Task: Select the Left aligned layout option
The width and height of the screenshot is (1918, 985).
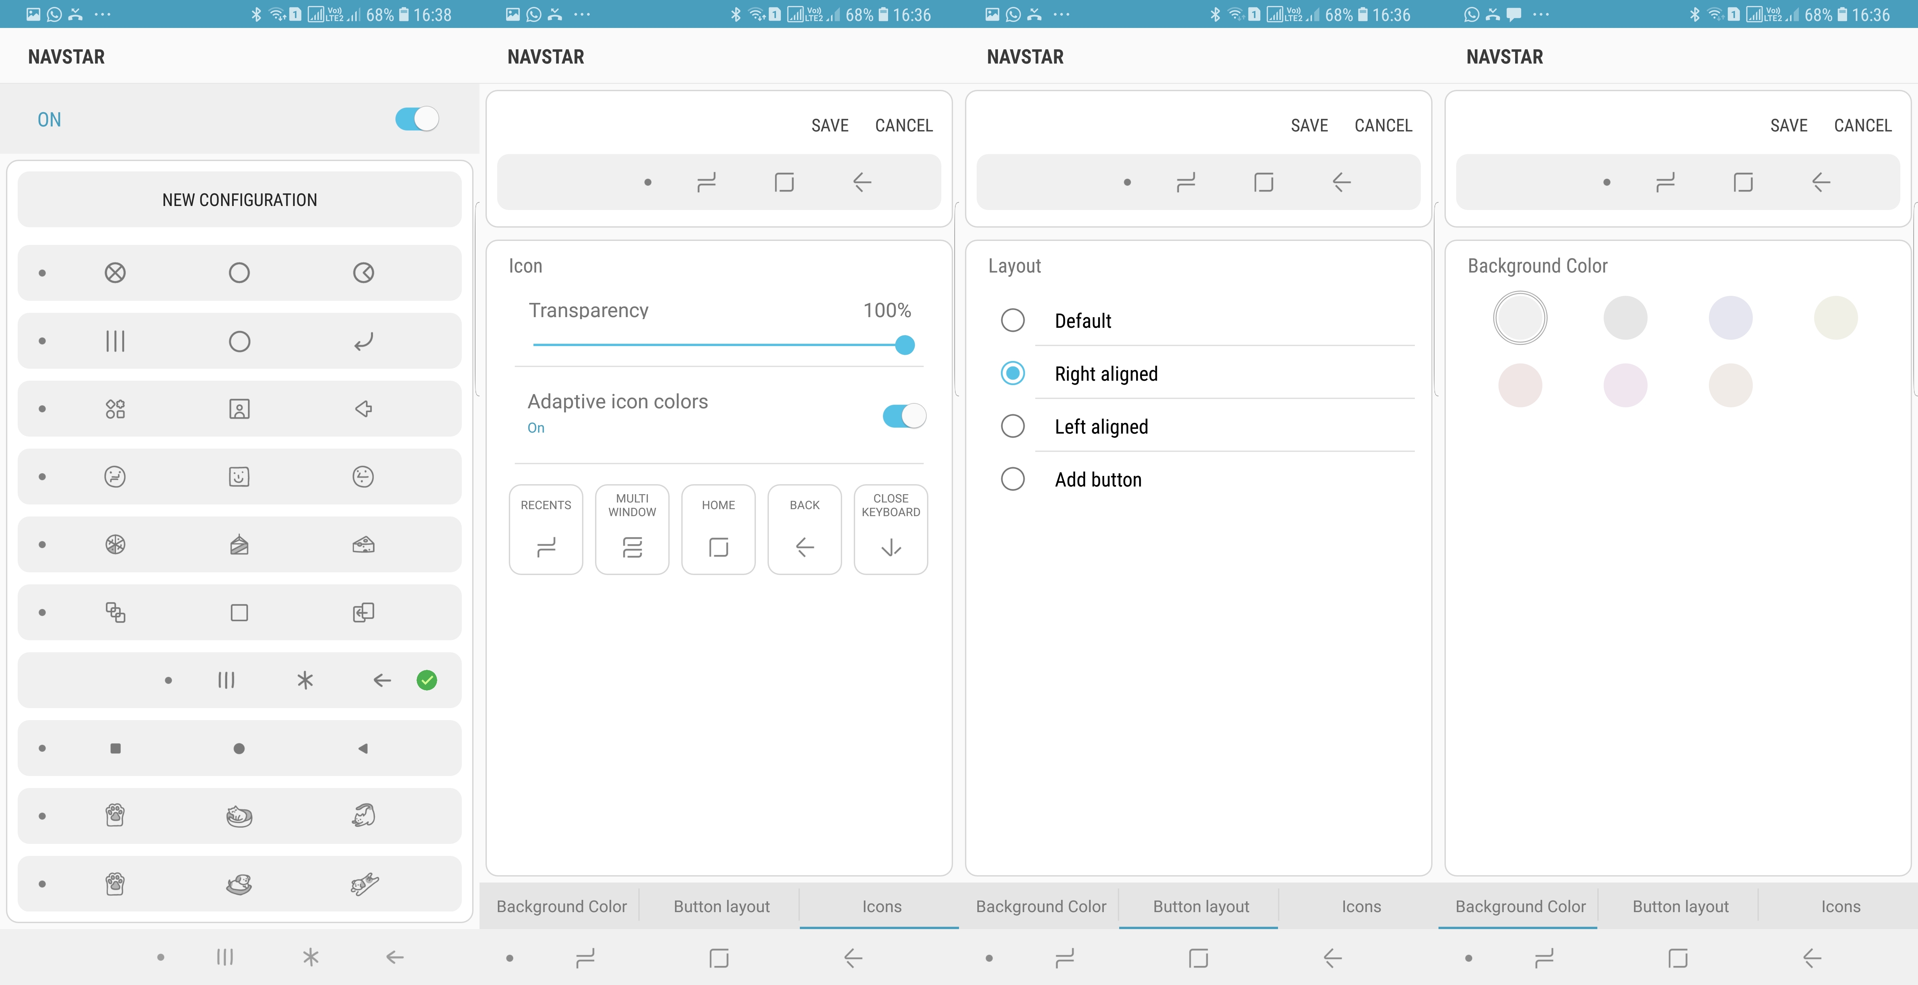Action: tap(1013, 426)
